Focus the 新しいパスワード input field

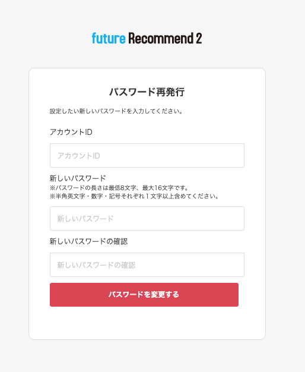tap(147, 218)
